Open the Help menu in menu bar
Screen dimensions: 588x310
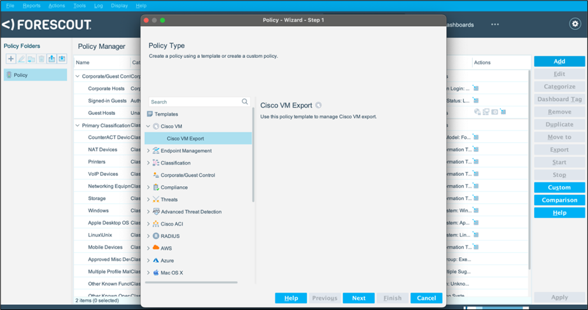pos(141,6)
